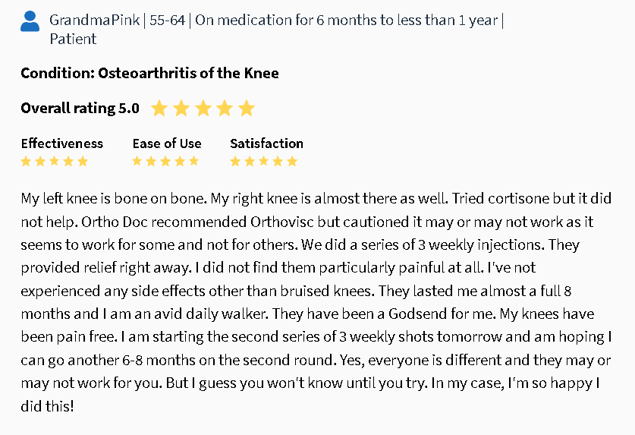Click the third overall rating star

[203, 109]
